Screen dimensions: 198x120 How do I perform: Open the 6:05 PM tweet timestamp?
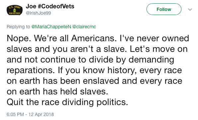pos(15,114)
